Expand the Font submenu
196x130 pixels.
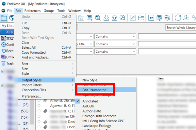click(x=47, y=64)
